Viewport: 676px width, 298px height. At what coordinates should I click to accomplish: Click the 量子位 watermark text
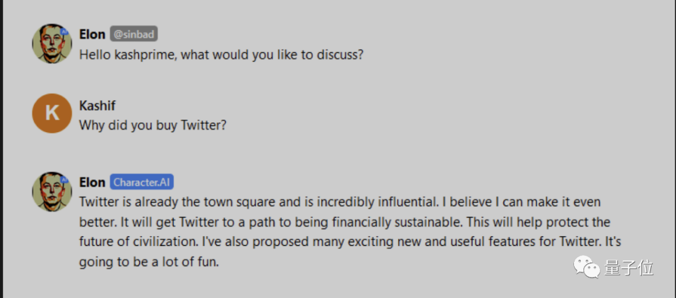(628, 269)
